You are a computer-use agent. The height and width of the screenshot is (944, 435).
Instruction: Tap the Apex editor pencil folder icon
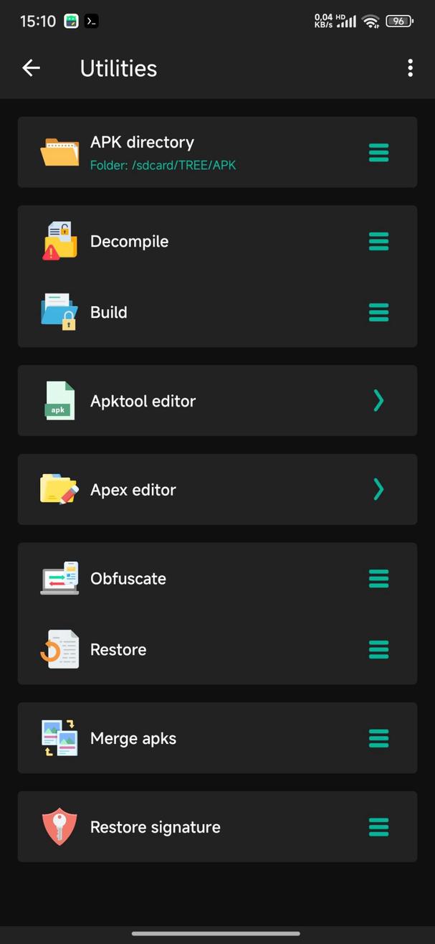(59, 489)
